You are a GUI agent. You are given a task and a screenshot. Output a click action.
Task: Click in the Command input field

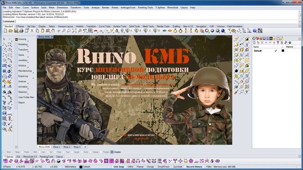157,21
